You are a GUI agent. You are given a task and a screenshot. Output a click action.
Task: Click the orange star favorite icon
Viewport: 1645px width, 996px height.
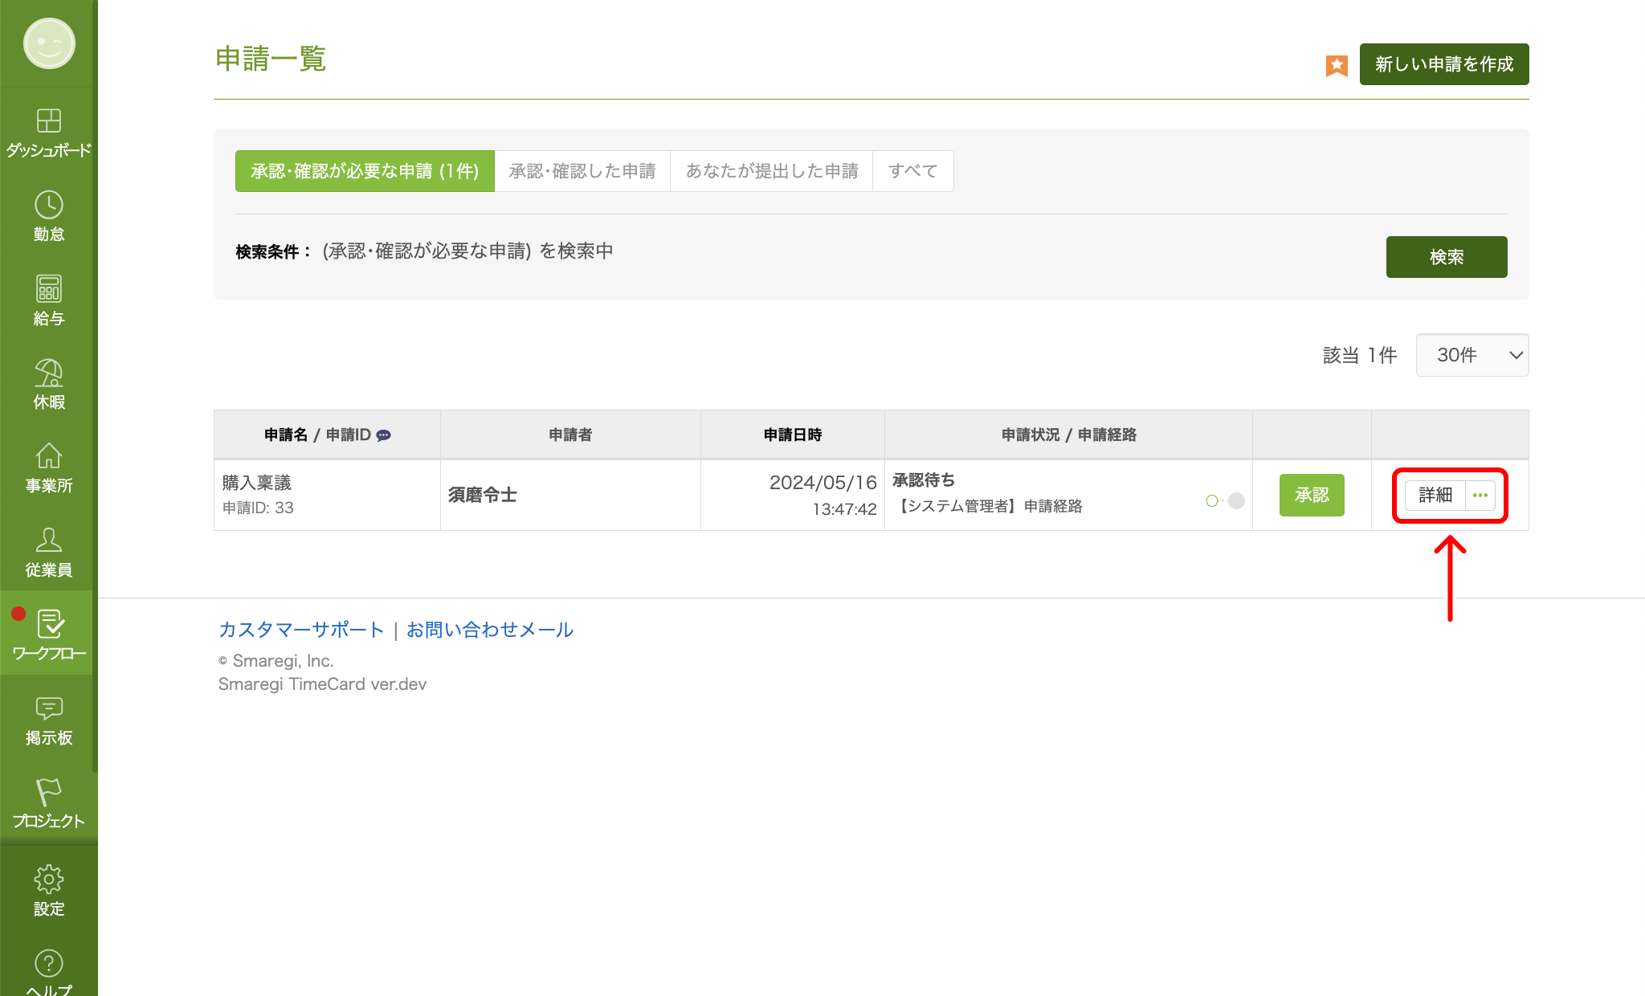pos(1337,65)
